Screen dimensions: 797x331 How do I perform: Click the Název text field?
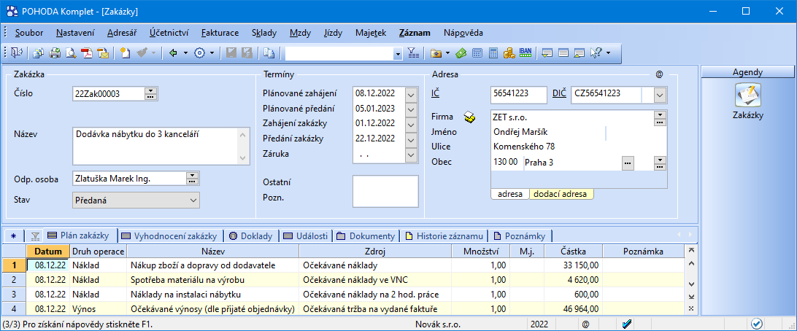(161, 146)
